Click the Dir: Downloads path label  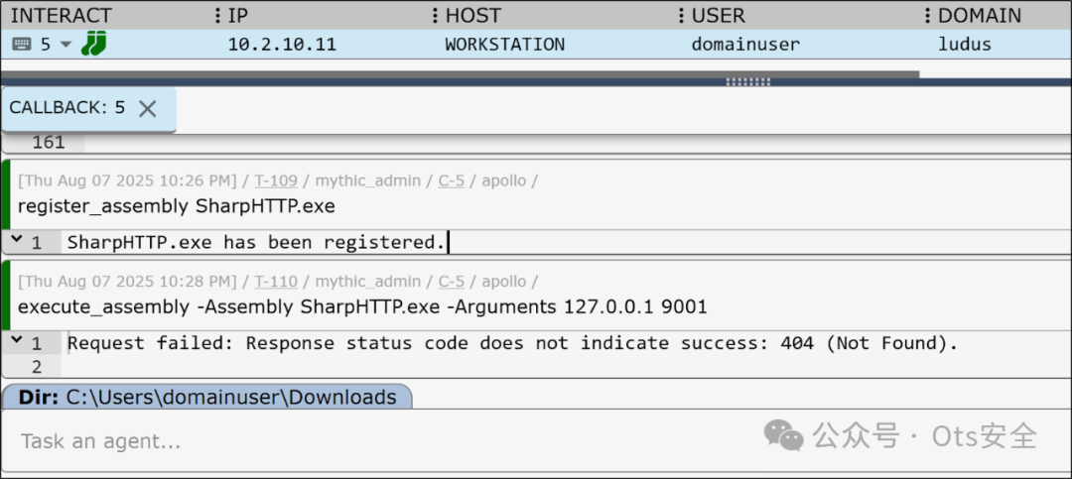click(207, 397)
